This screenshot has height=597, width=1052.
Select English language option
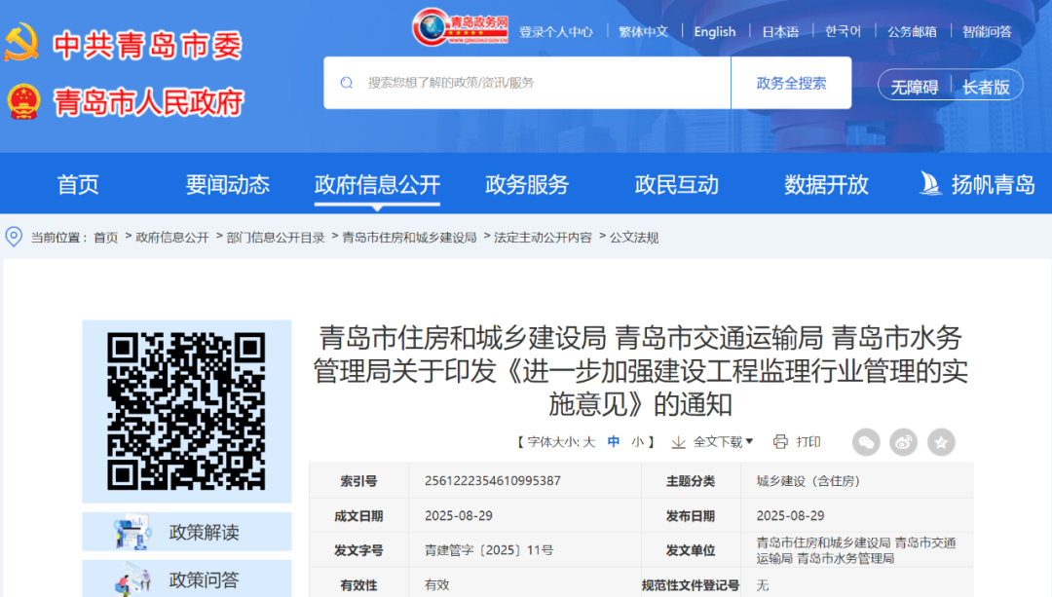tap(715, 31)
